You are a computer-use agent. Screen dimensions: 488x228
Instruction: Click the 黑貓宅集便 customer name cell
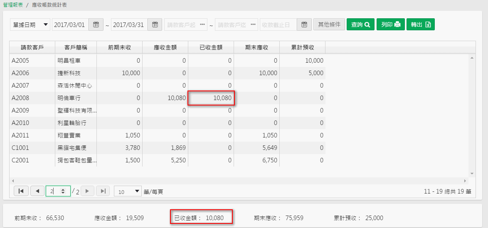click(x=76, y=148)
